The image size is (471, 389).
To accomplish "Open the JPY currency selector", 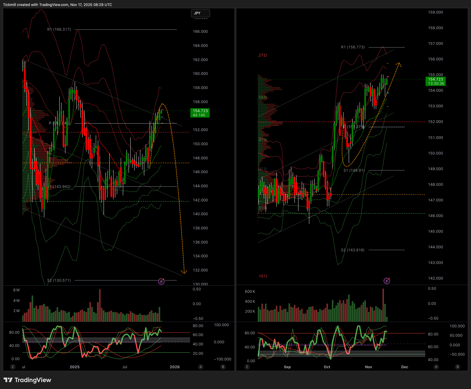I will [x=200, y=13].
